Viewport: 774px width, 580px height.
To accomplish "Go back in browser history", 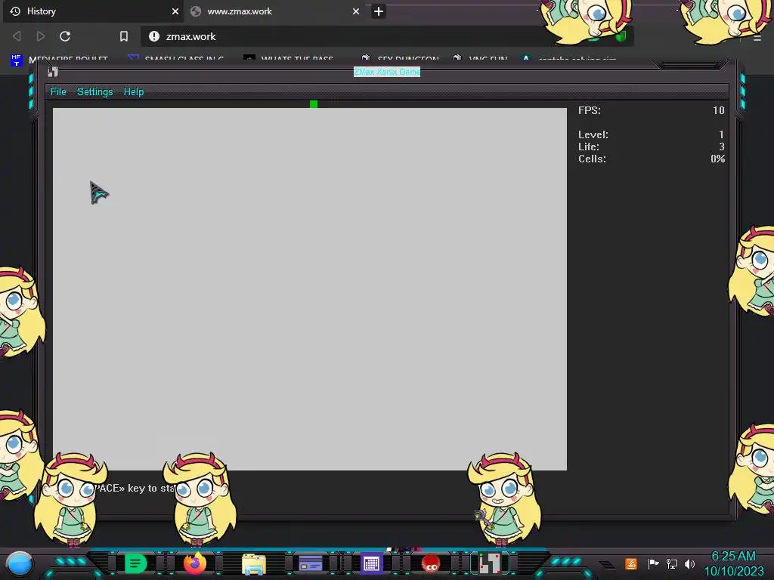I will pos(17,36).
